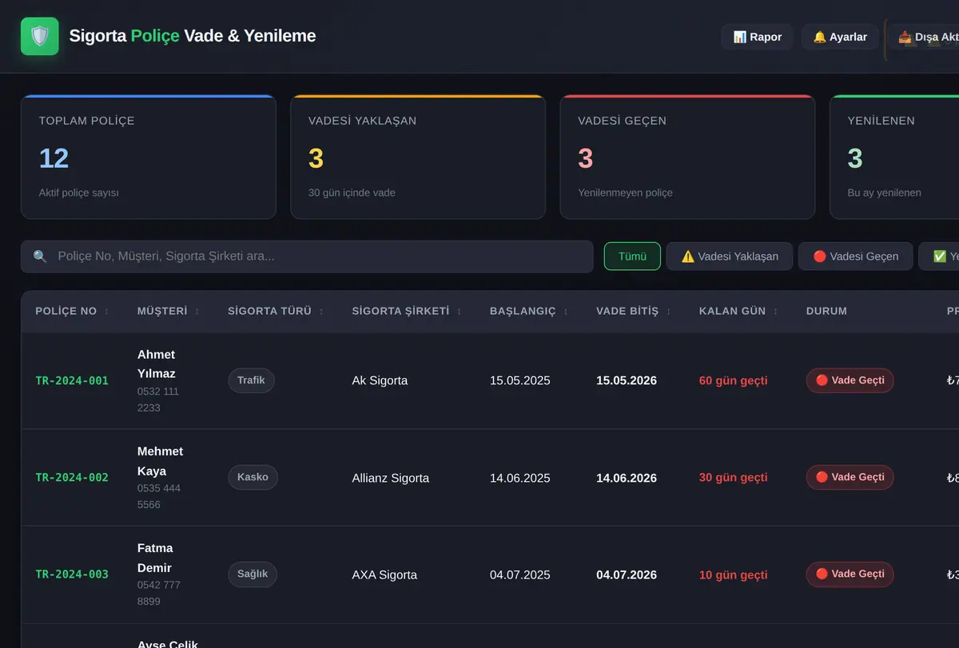This screenshot has height=648, width=959.
Task: Click the sort arrows beside Kalan Gün
Action: tap(775, 312)
